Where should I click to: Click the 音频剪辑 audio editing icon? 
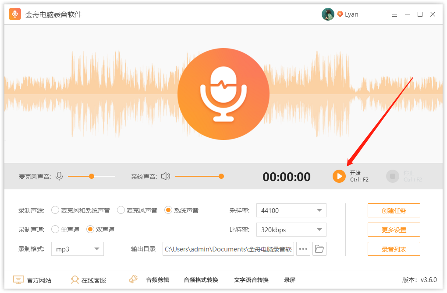point(133,279)
